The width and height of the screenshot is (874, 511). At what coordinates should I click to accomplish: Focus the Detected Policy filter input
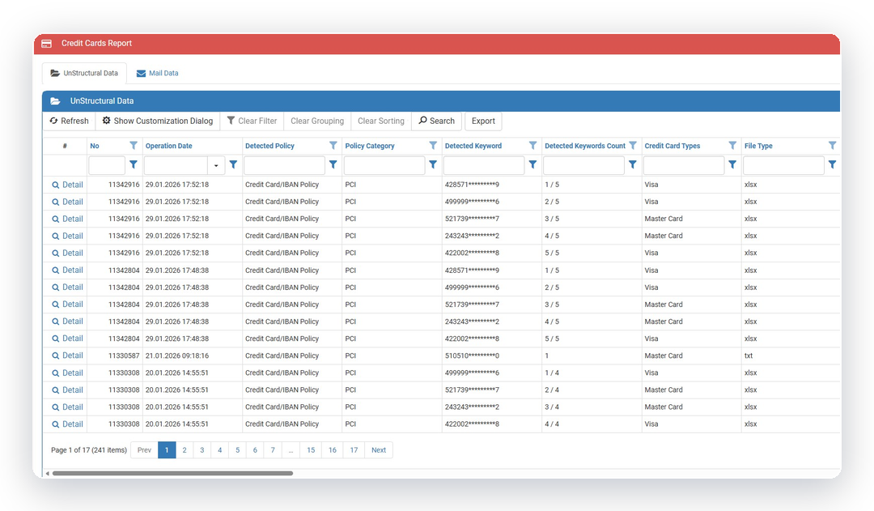click(x=284, y=165)
